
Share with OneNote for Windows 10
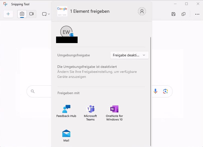114,113
